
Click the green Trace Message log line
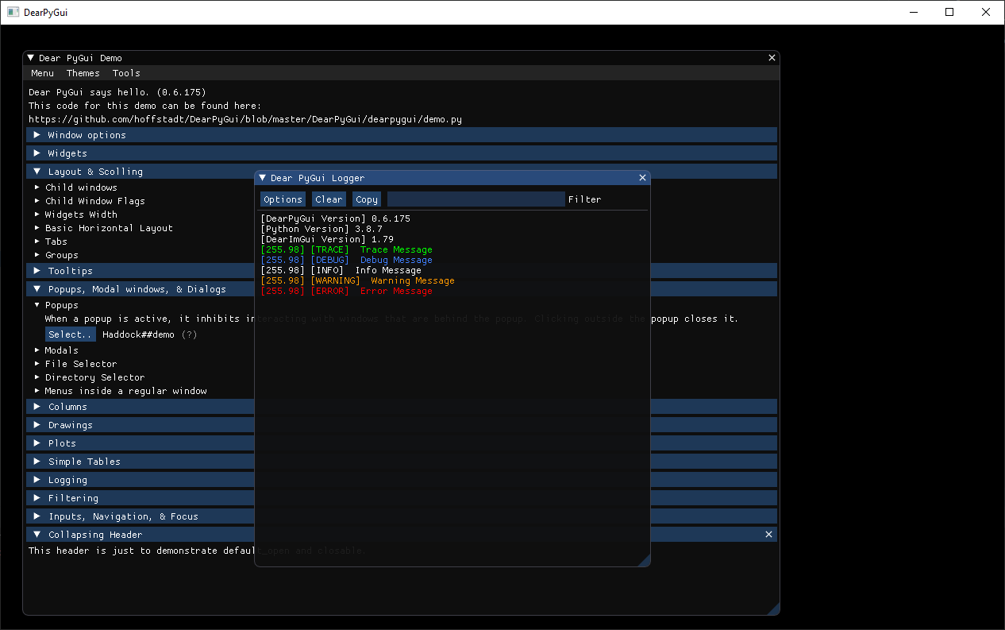347,249
